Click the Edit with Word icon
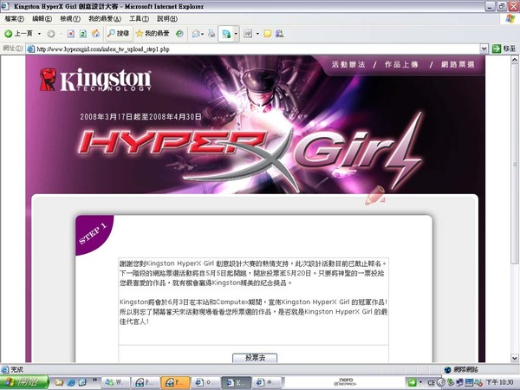The width and height of the screenshot is (520, 390). coord(248,34)
